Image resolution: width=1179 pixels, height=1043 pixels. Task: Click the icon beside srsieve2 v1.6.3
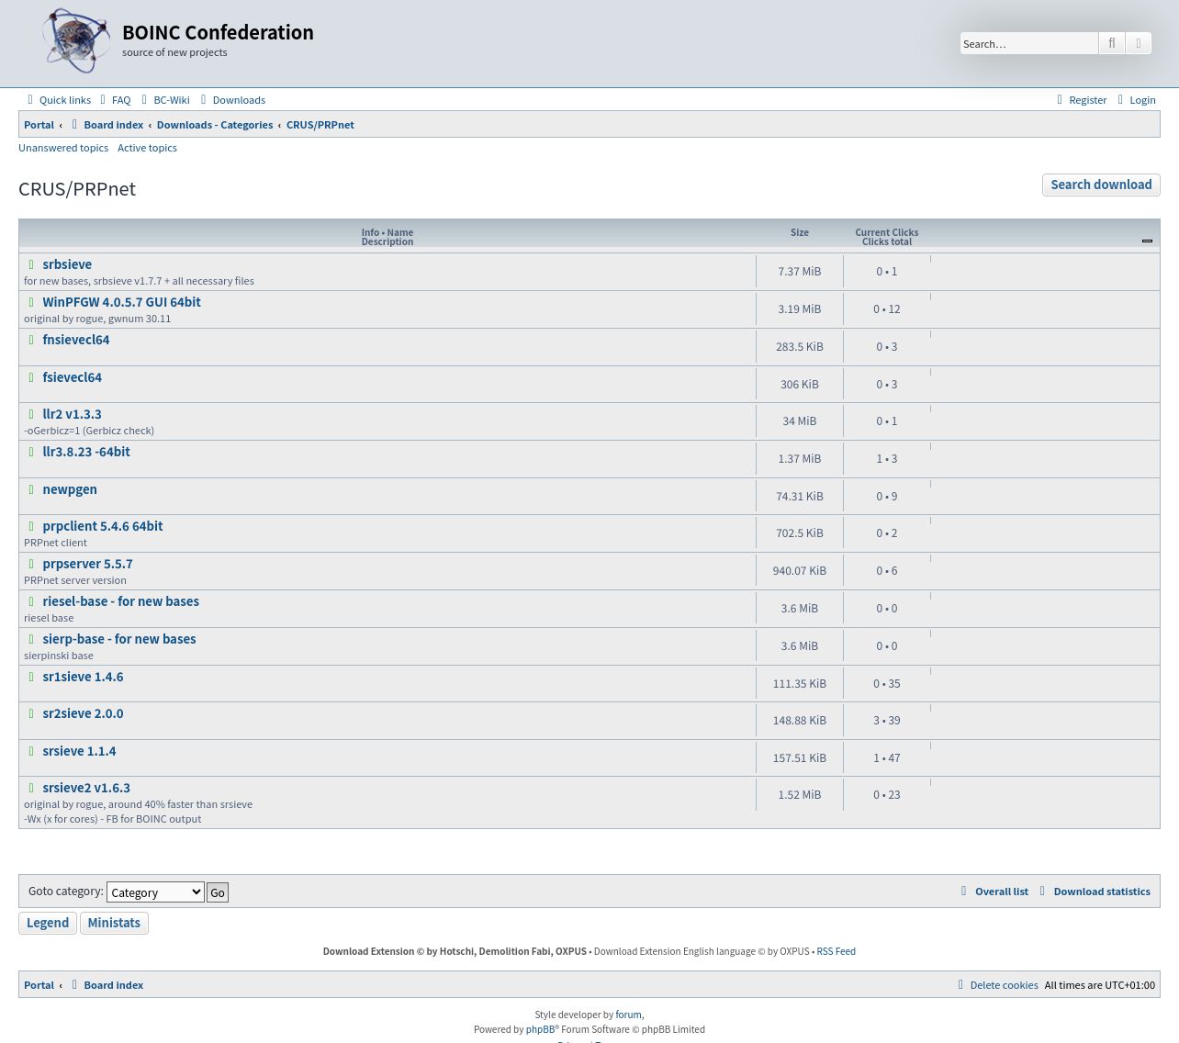pyautogui.click(x=31, y=788)
